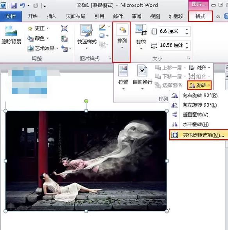
Task: Choose 向右旋转 90° menu item
Action: point(198,96)
